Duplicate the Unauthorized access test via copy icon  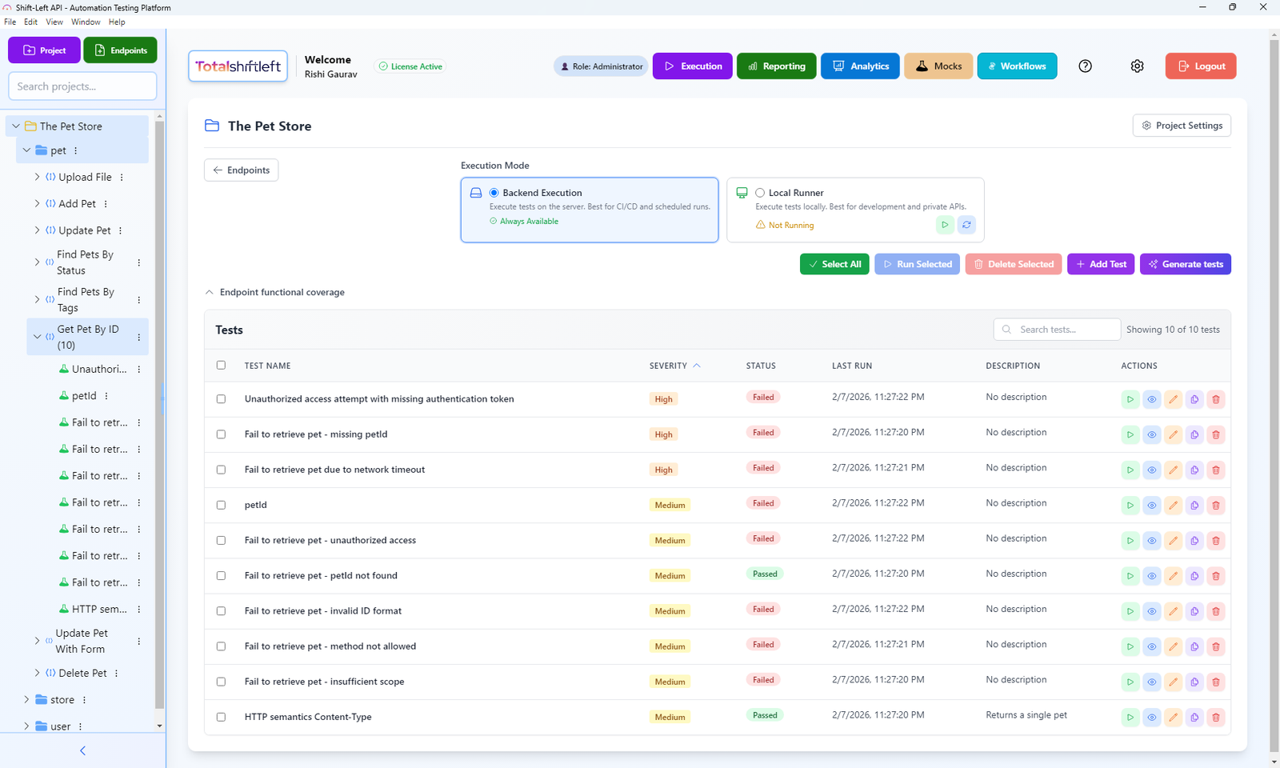click(1194, 399)
